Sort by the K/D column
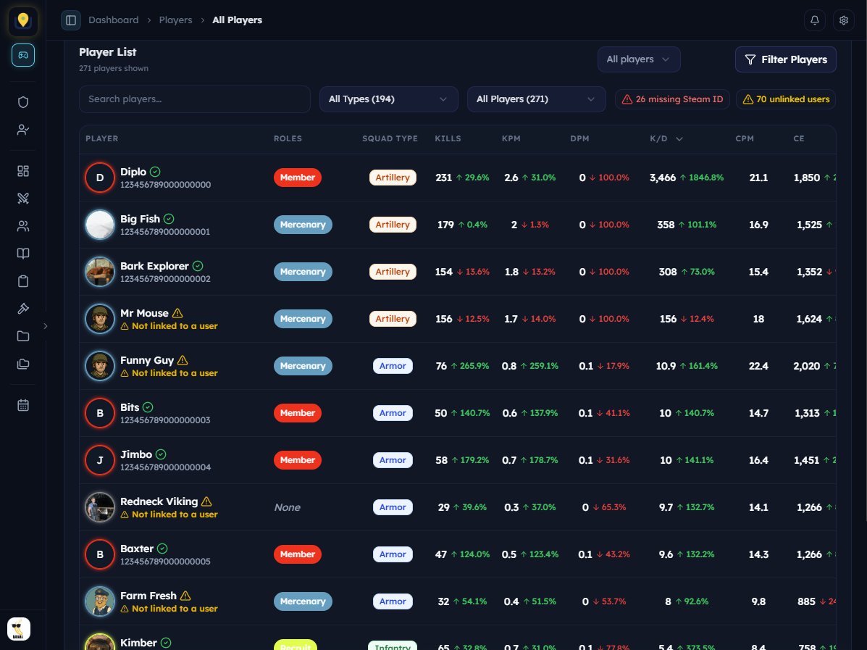 pos(666,139)
